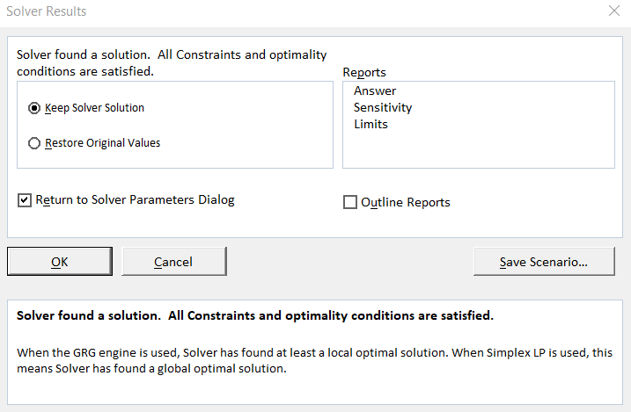Pick the Sensitivity report in the list
The width and height of the screenshot is (631, 412).
click(x=383, y=108)
